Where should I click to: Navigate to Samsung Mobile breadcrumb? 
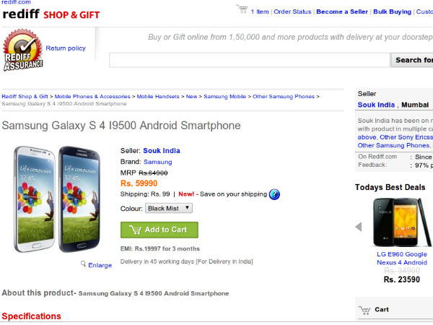(x=225, y=96)
